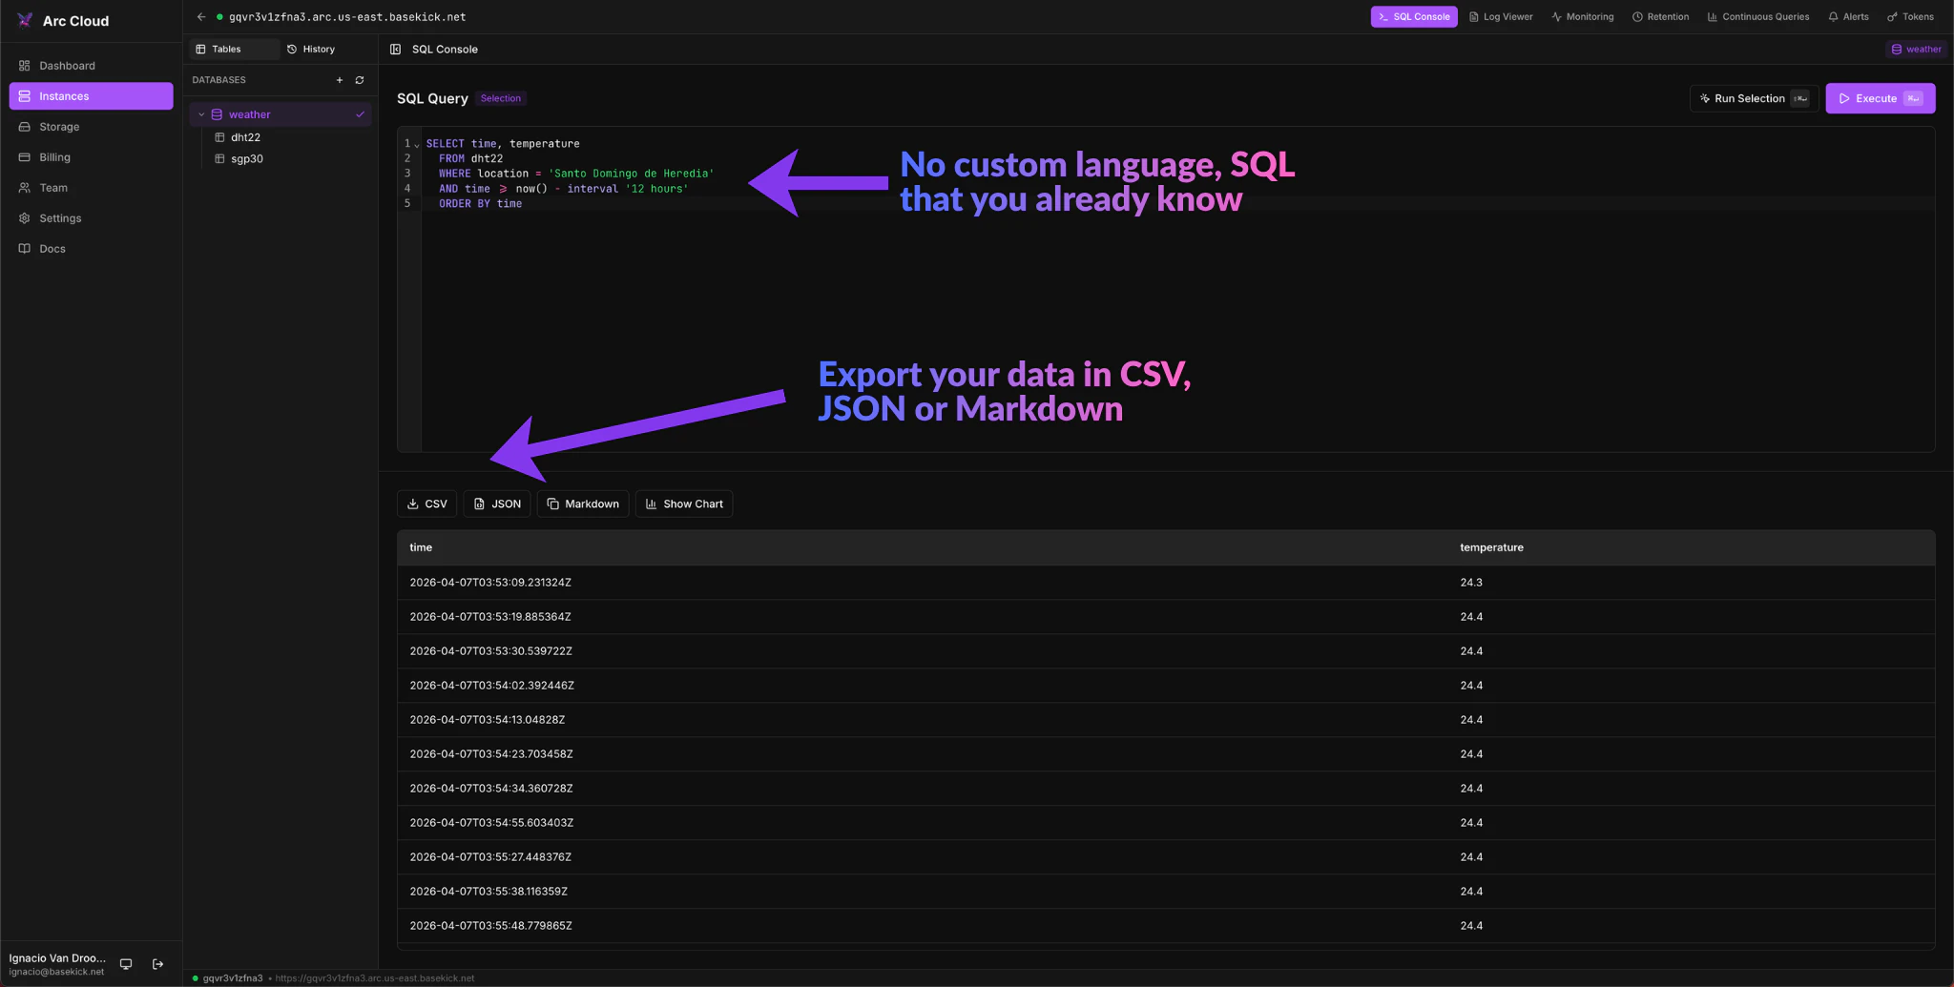Open Continuous Queries tab
The width and height of the screenshot is (1954, 987).
tap(1757, 17)
